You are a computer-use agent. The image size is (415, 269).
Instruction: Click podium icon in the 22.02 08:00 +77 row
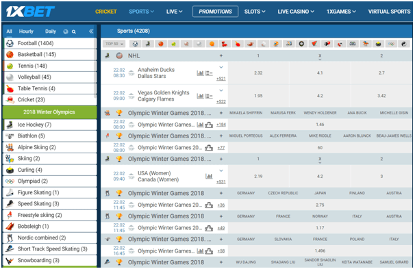click(x=209, y=148)
